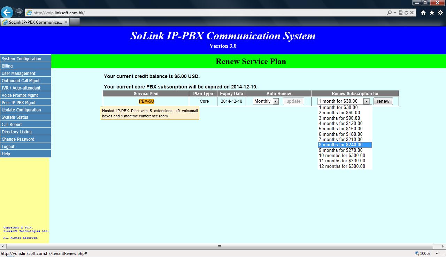View System Status page
This screenshot has height=257, width=446.
click(x=25, y=117)
